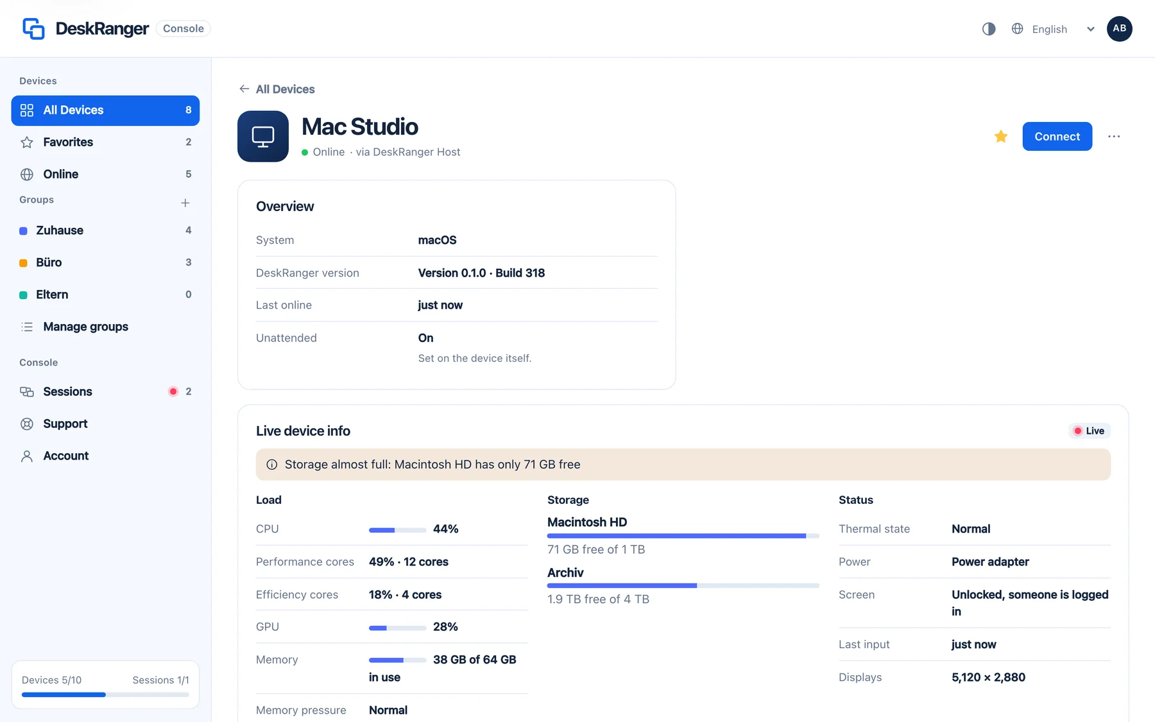Open Sessions in the sidebar
Screen dimensions: 1155x722
[105, 391]
